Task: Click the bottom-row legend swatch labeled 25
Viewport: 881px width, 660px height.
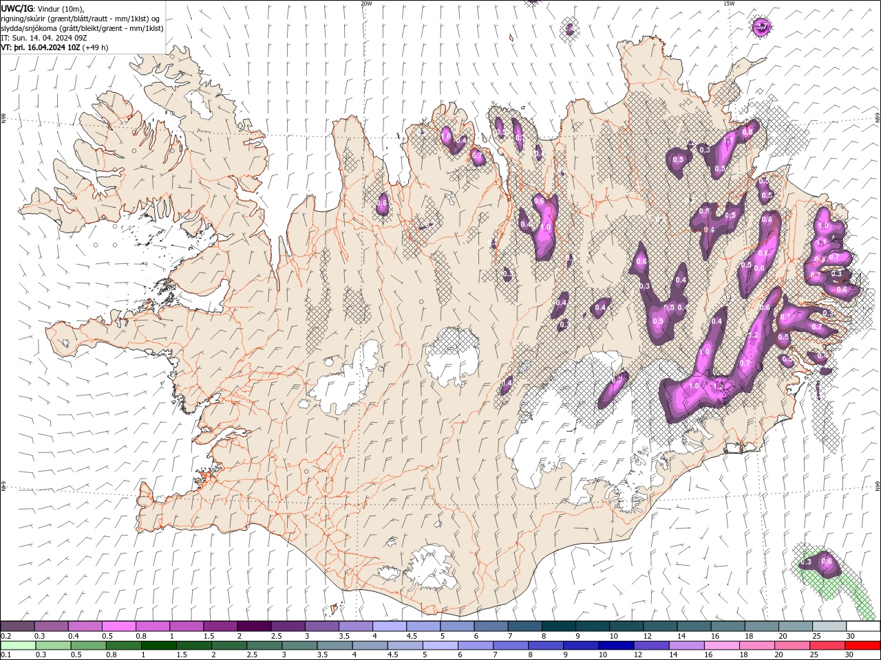Action: (x=826, y=646)
